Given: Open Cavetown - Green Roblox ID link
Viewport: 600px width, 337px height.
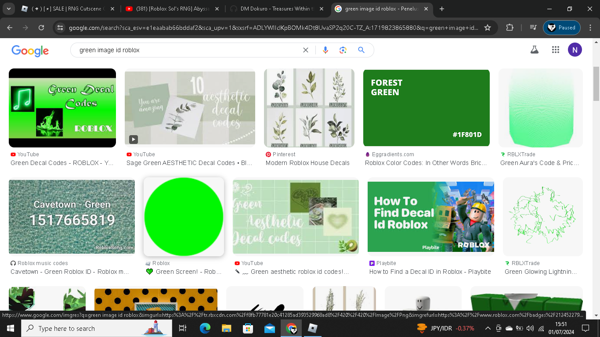Looking at the screenshot, I should [x=70, y=272].
